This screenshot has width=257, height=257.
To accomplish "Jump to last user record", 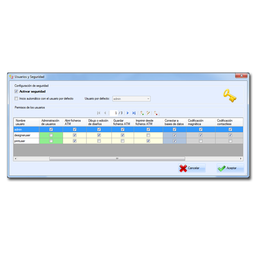I will point(134,113).
